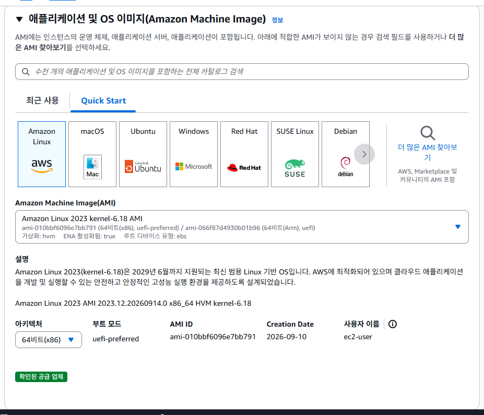Click the AMI ID value ami-010bbf6096e7bb791

[213, 337]
